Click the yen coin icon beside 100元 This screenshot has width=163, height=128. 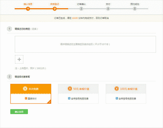(117, 89)
